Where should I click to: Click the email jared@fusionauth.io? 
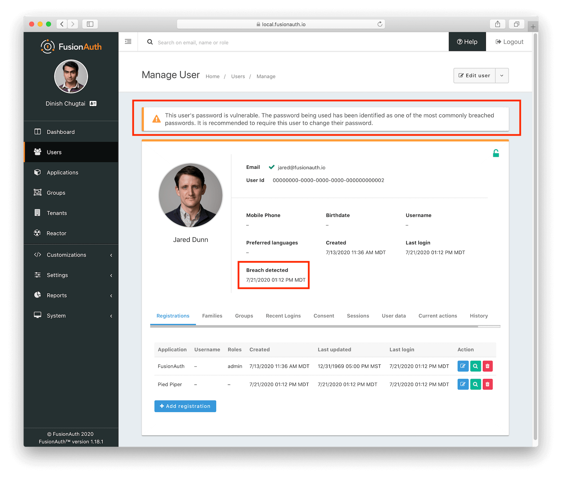click(301, 167)
